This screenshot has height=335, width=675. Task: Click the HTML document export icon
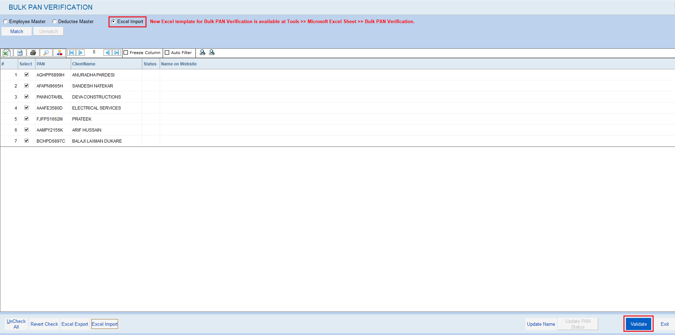pos(20,53)
